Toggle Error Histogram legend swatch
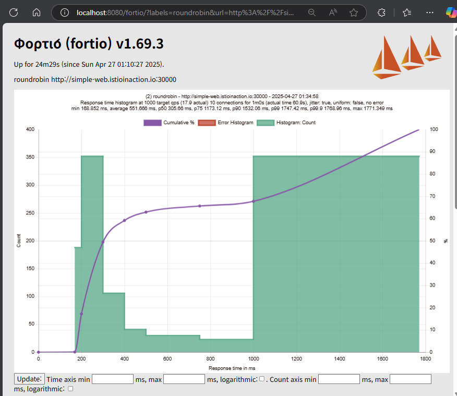Viewport: 457px width, 396px height. tap(207, 123)
